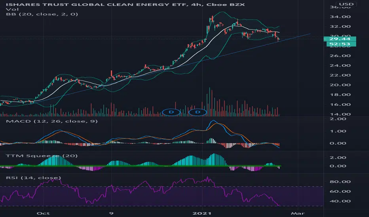Image resolution: width=369 pixels, height=217 pixels.
Task: Click the second dividend 'D' marker
Action: (x=198, y=112)
